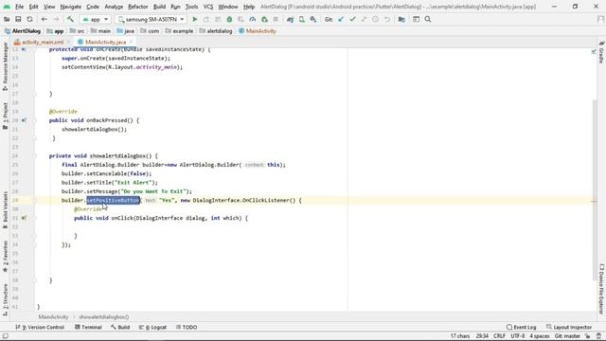The height and width of the screenshot is (341, 606).
Task: Click showalertdialogbox() in bottom breadcrumb
Action: (104, 317)
